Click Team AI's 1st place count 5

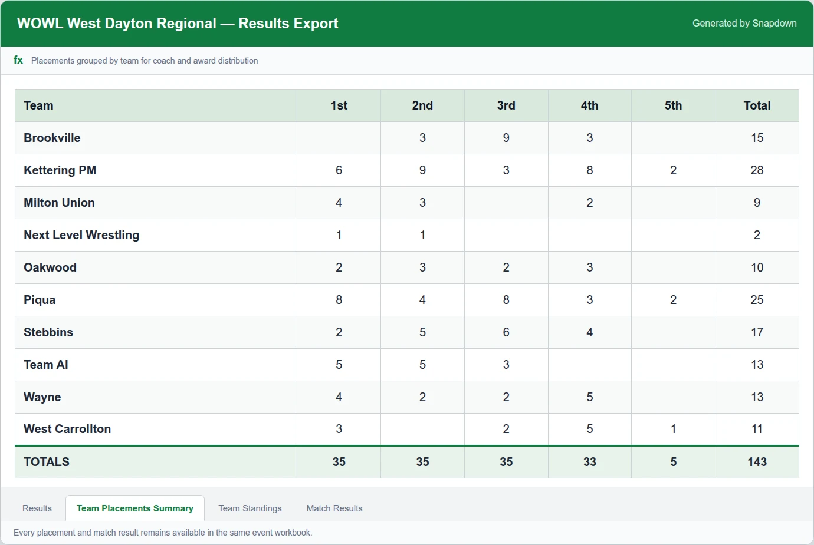(339, 365)
